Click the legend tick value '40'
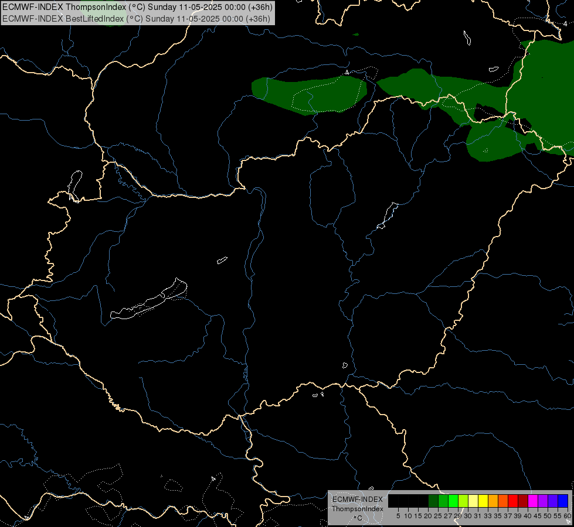574x527 pixels. (x=528, y=516)
